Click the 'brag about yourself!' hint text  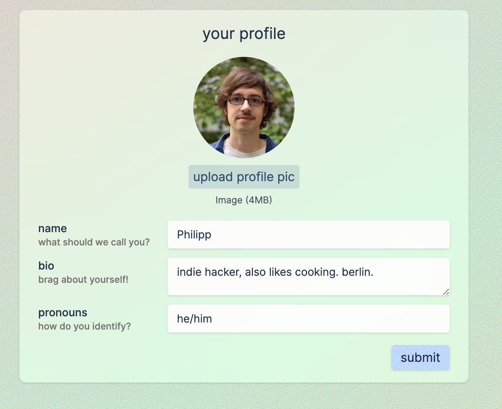pos(83,280)
